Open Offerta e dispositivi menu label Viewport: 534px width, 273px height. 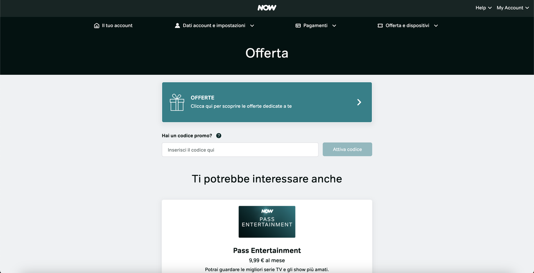click(407, 25)
